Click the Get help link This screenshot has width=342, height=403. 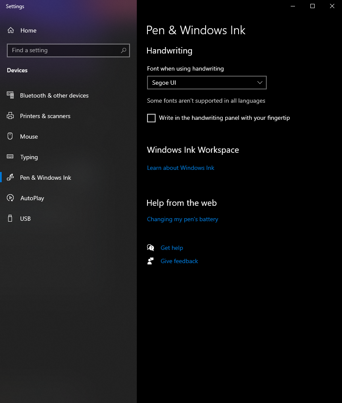click(172, 248)
